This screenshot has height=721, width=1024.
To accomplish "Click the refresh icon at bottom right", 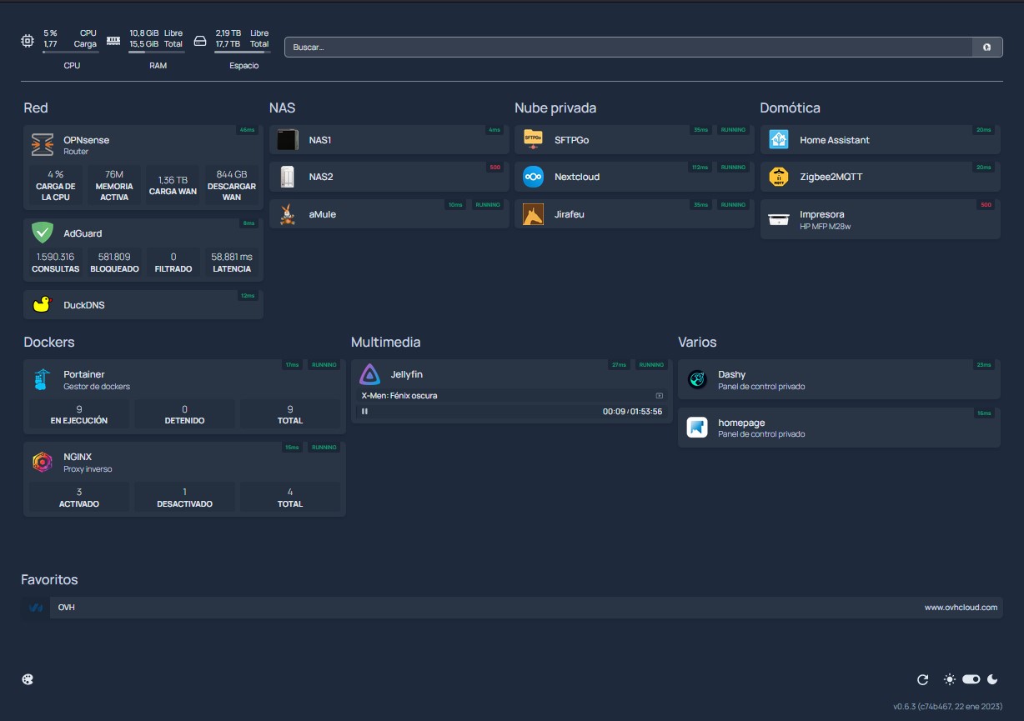I will pos(922,679).
